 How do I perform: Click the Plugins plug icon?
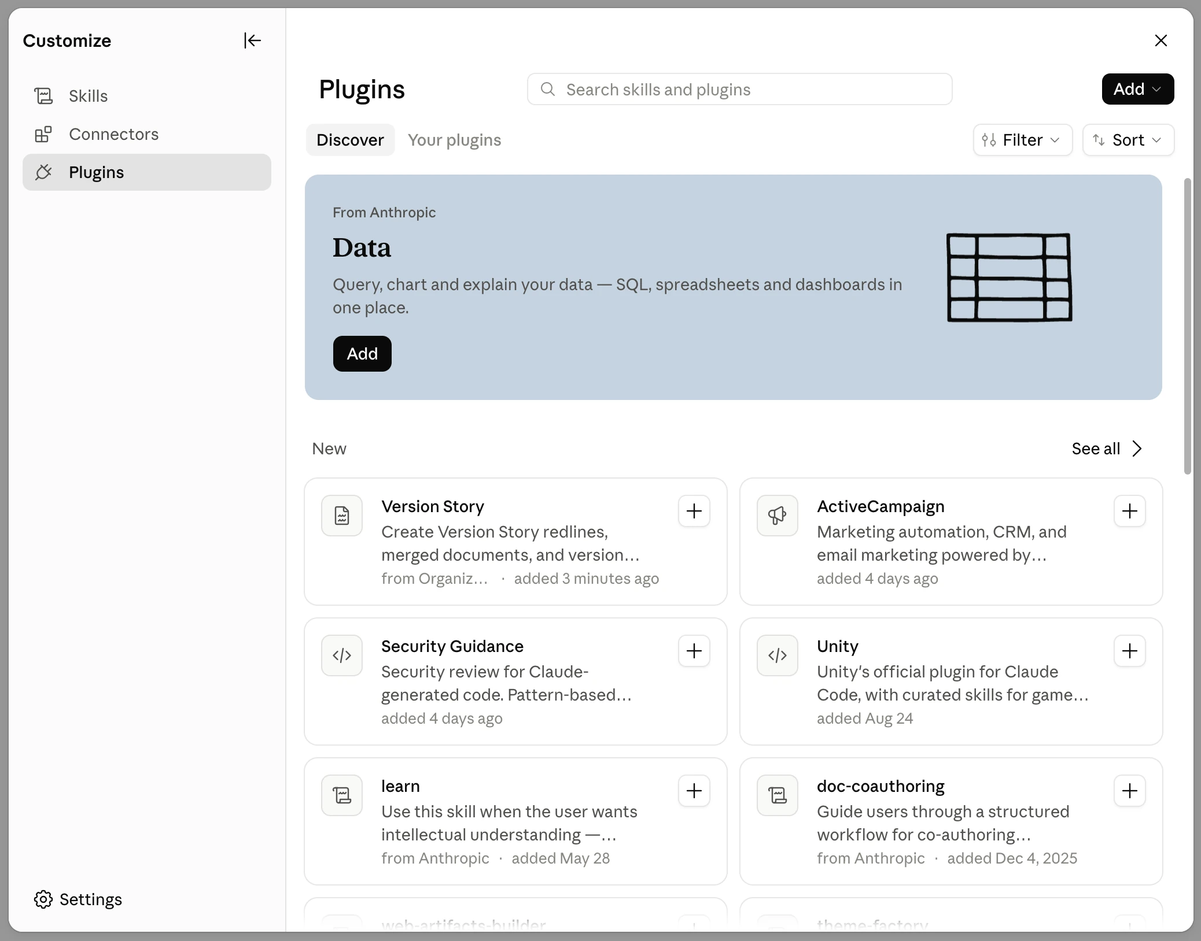click(x=43, y=172)
